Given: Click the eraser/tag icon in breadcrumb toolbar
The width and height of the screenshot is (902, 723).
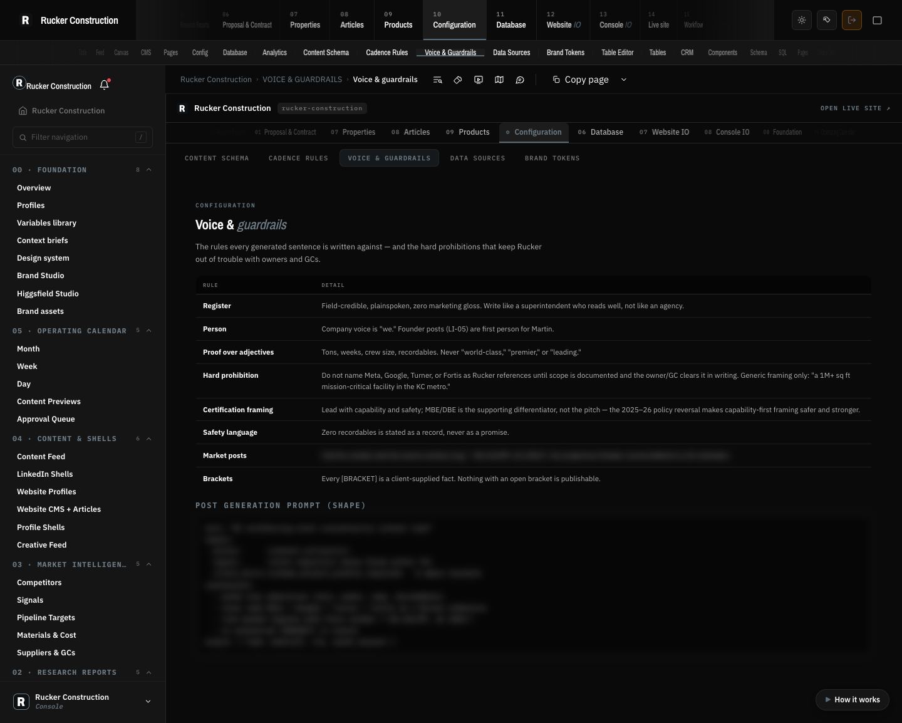Looking at the screenshot, I should pyautogui.click(x=458, y=80).
